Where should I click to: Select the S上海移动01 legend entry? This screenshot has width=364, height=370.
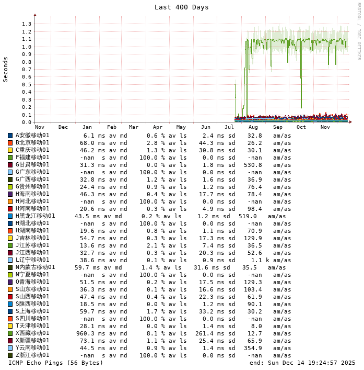pyautogui.click(x=32, y=311)
